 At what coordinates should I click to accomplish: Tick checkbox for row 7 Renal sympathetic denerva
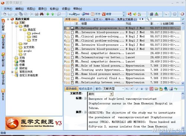(72, 53)
